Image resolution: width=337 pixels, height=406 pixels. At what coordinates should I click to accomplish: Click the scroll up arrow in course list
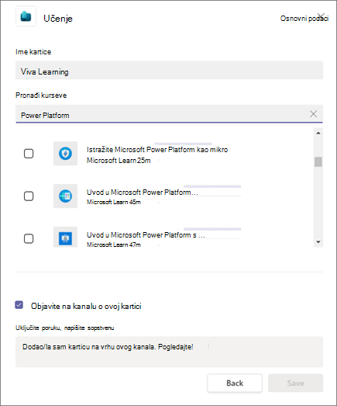(318, 133)
